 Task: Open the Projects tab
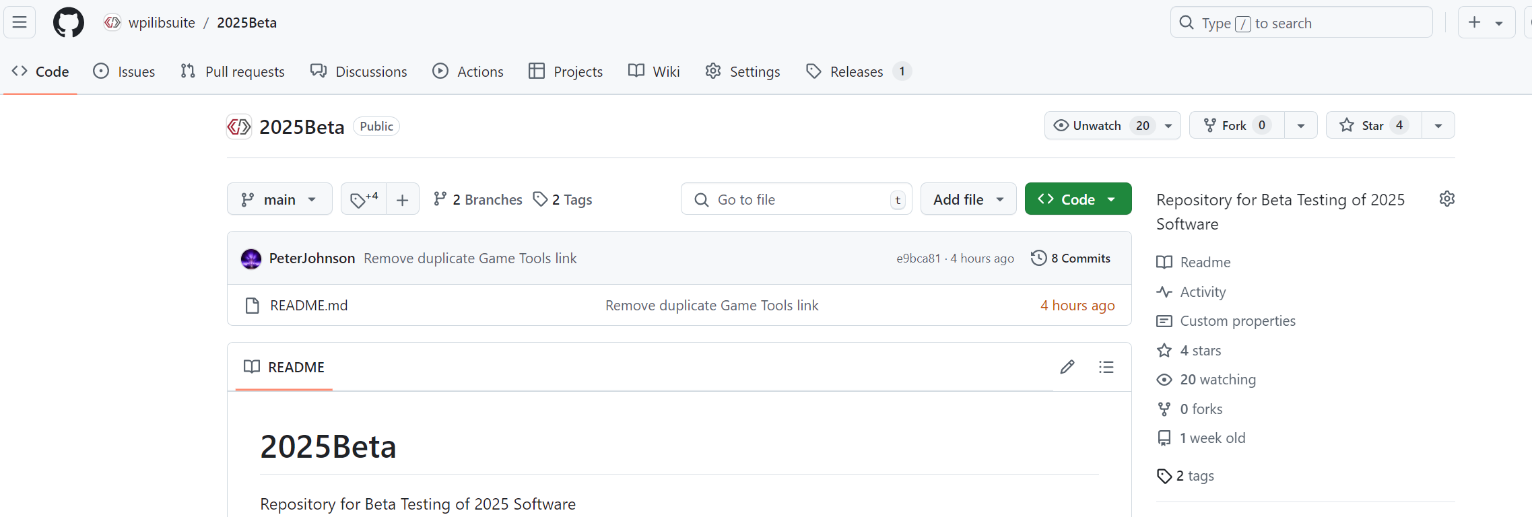[x=566, y=71]
